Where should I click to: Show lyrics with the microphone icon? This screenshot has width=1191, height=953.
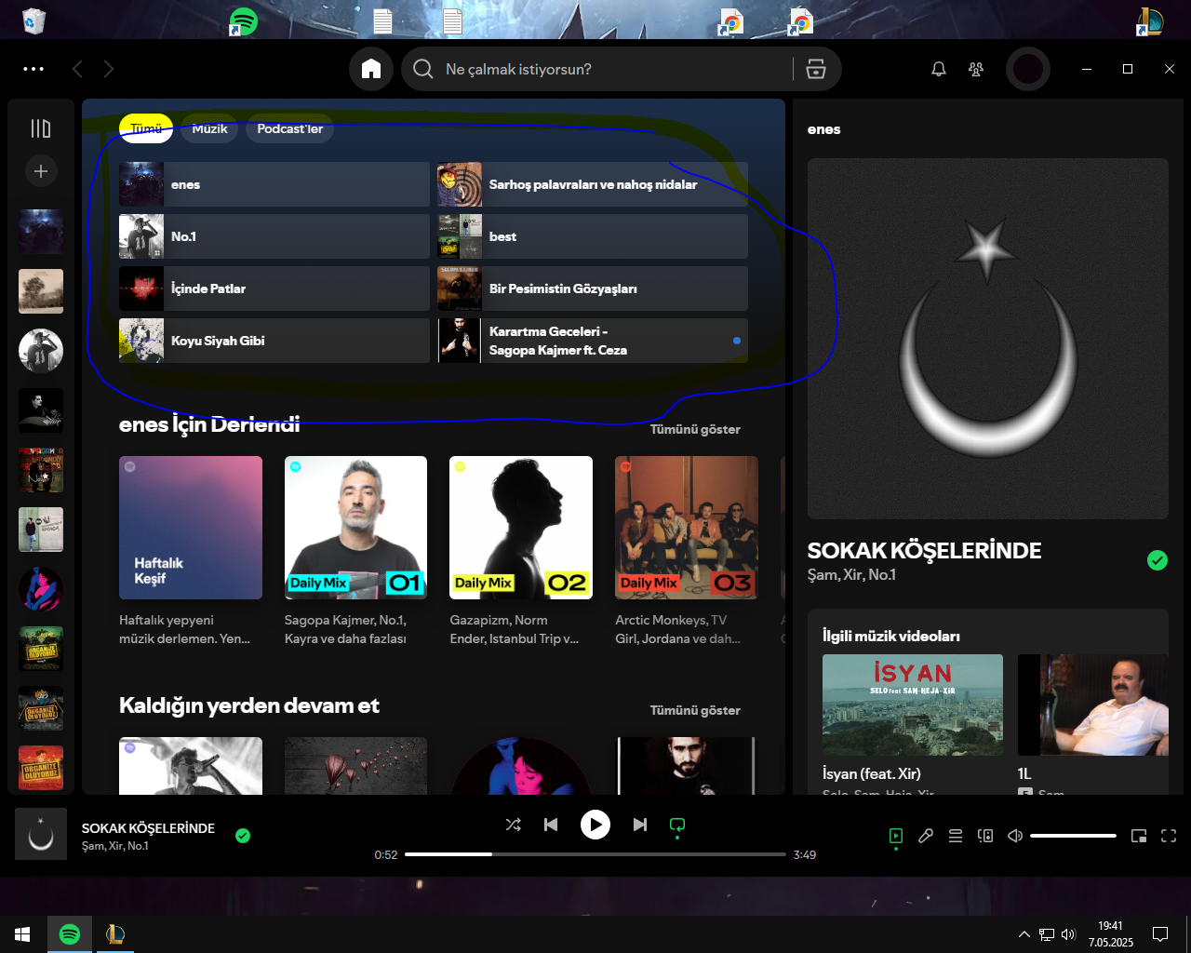tap(926, 836)
